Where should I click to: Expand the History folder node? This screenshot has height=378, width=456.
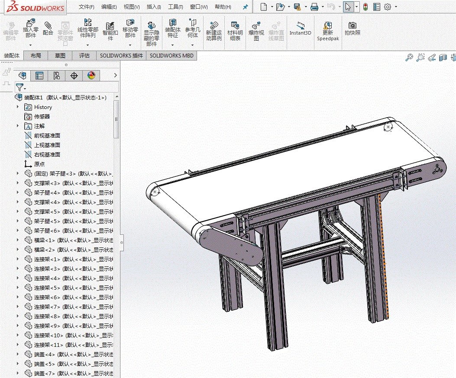click(18, 107)
